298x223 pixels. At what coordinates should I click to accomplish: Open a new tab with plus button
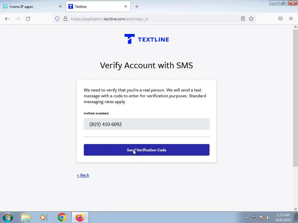tap(136, 7)
